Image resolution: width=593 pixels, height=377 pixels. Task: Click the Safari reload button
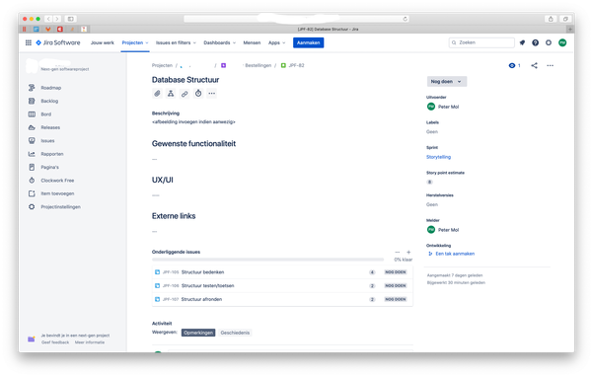(406, 19)
